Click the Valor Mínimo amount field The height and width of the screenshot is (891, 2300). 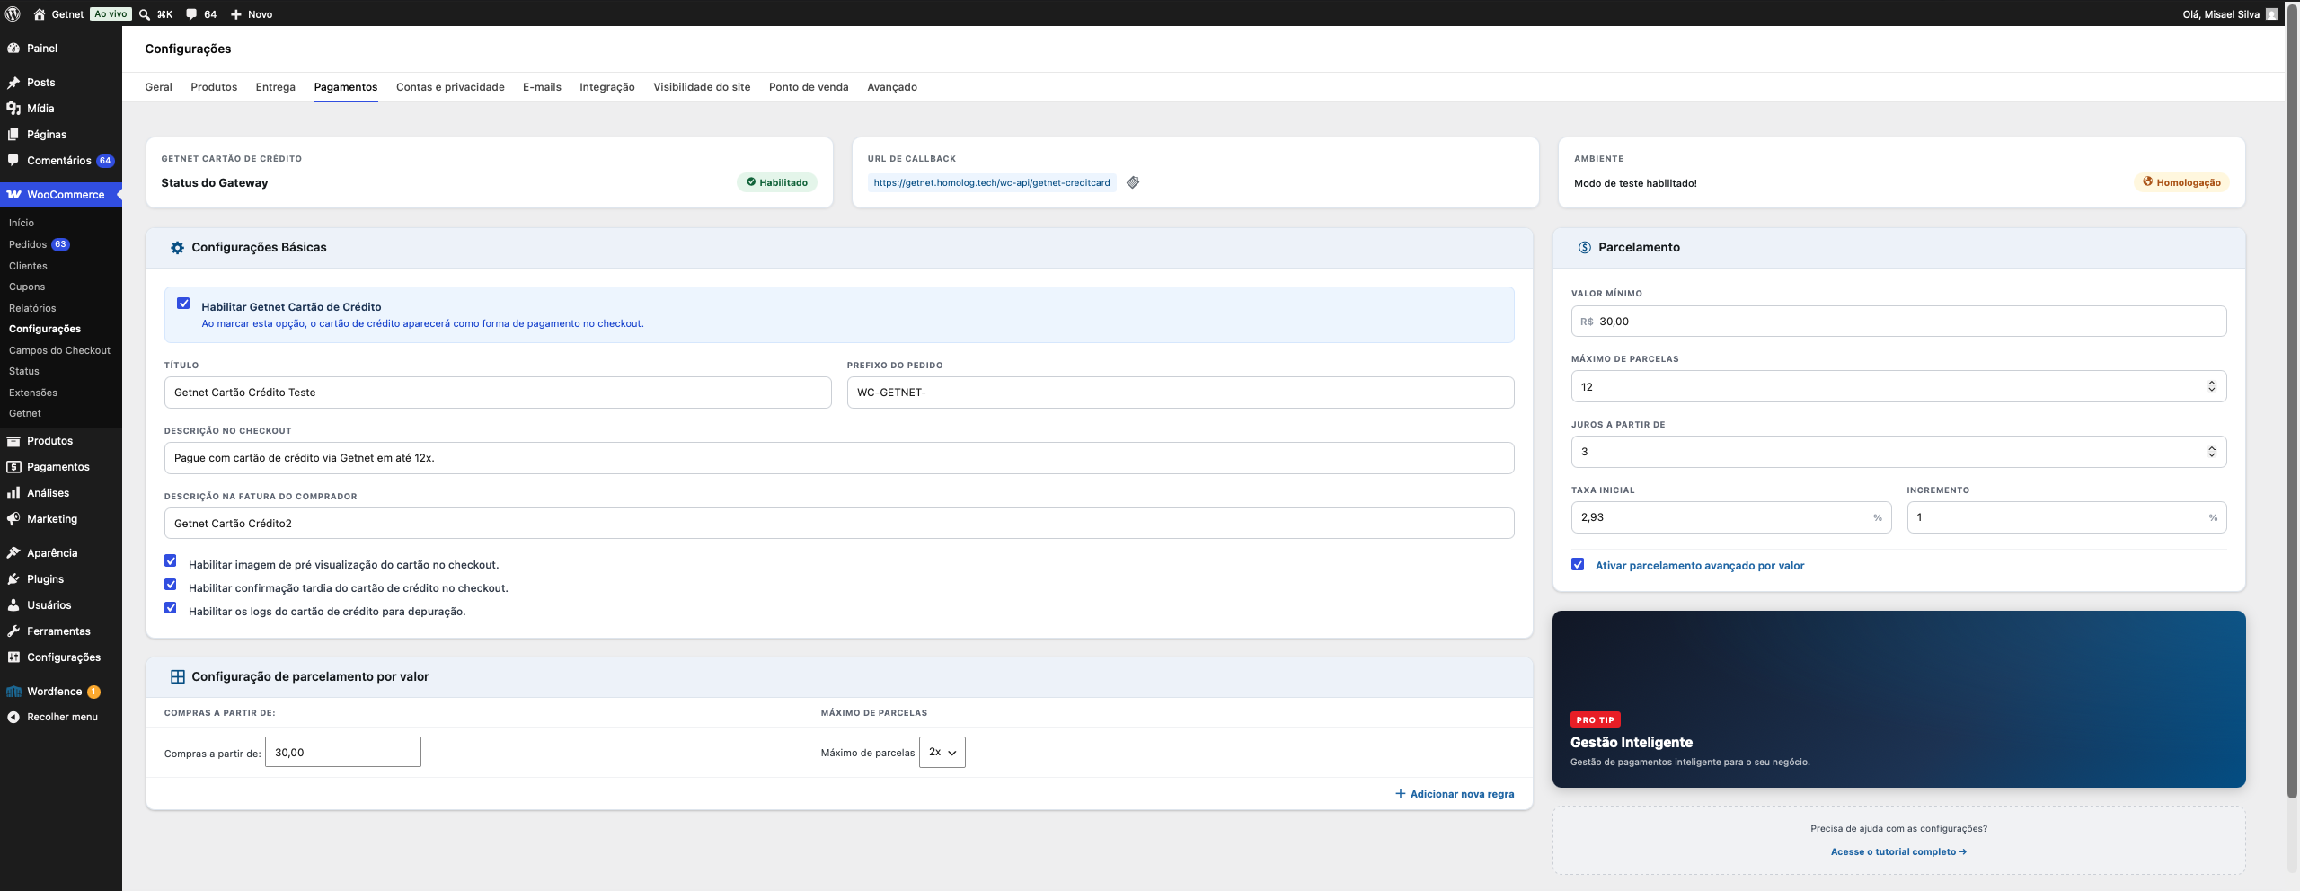point(1898,322)
